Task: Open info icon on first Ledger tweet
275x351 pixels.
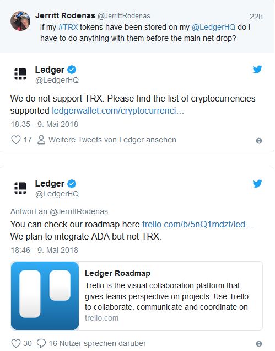Action: (259, 141)
